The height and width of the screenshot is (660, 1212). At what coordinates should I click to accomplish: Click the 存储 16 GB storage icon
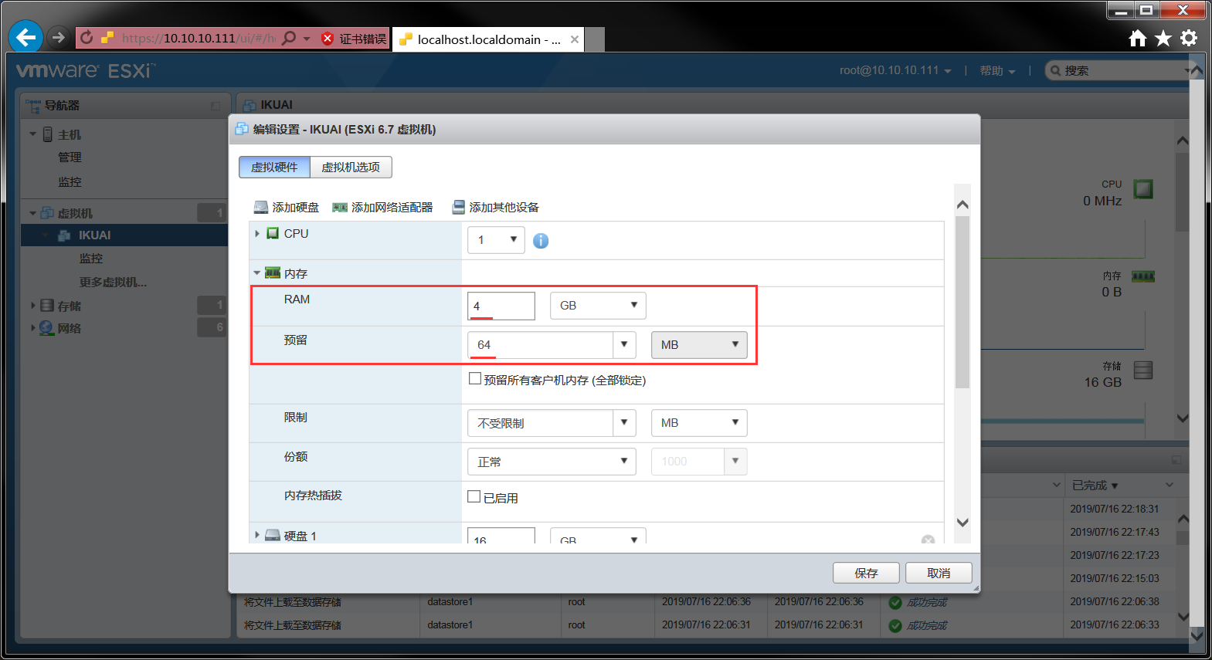[1143, 371]
